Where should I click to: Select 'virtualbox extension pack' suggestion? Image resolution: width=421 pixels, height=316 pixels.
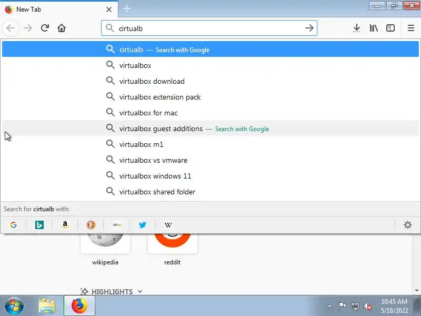click(210, 97)
